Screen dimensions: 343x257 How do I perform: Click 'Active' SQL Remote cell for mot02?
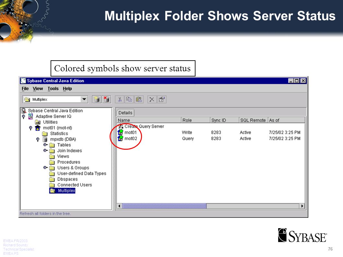click(x=245, y=138)
